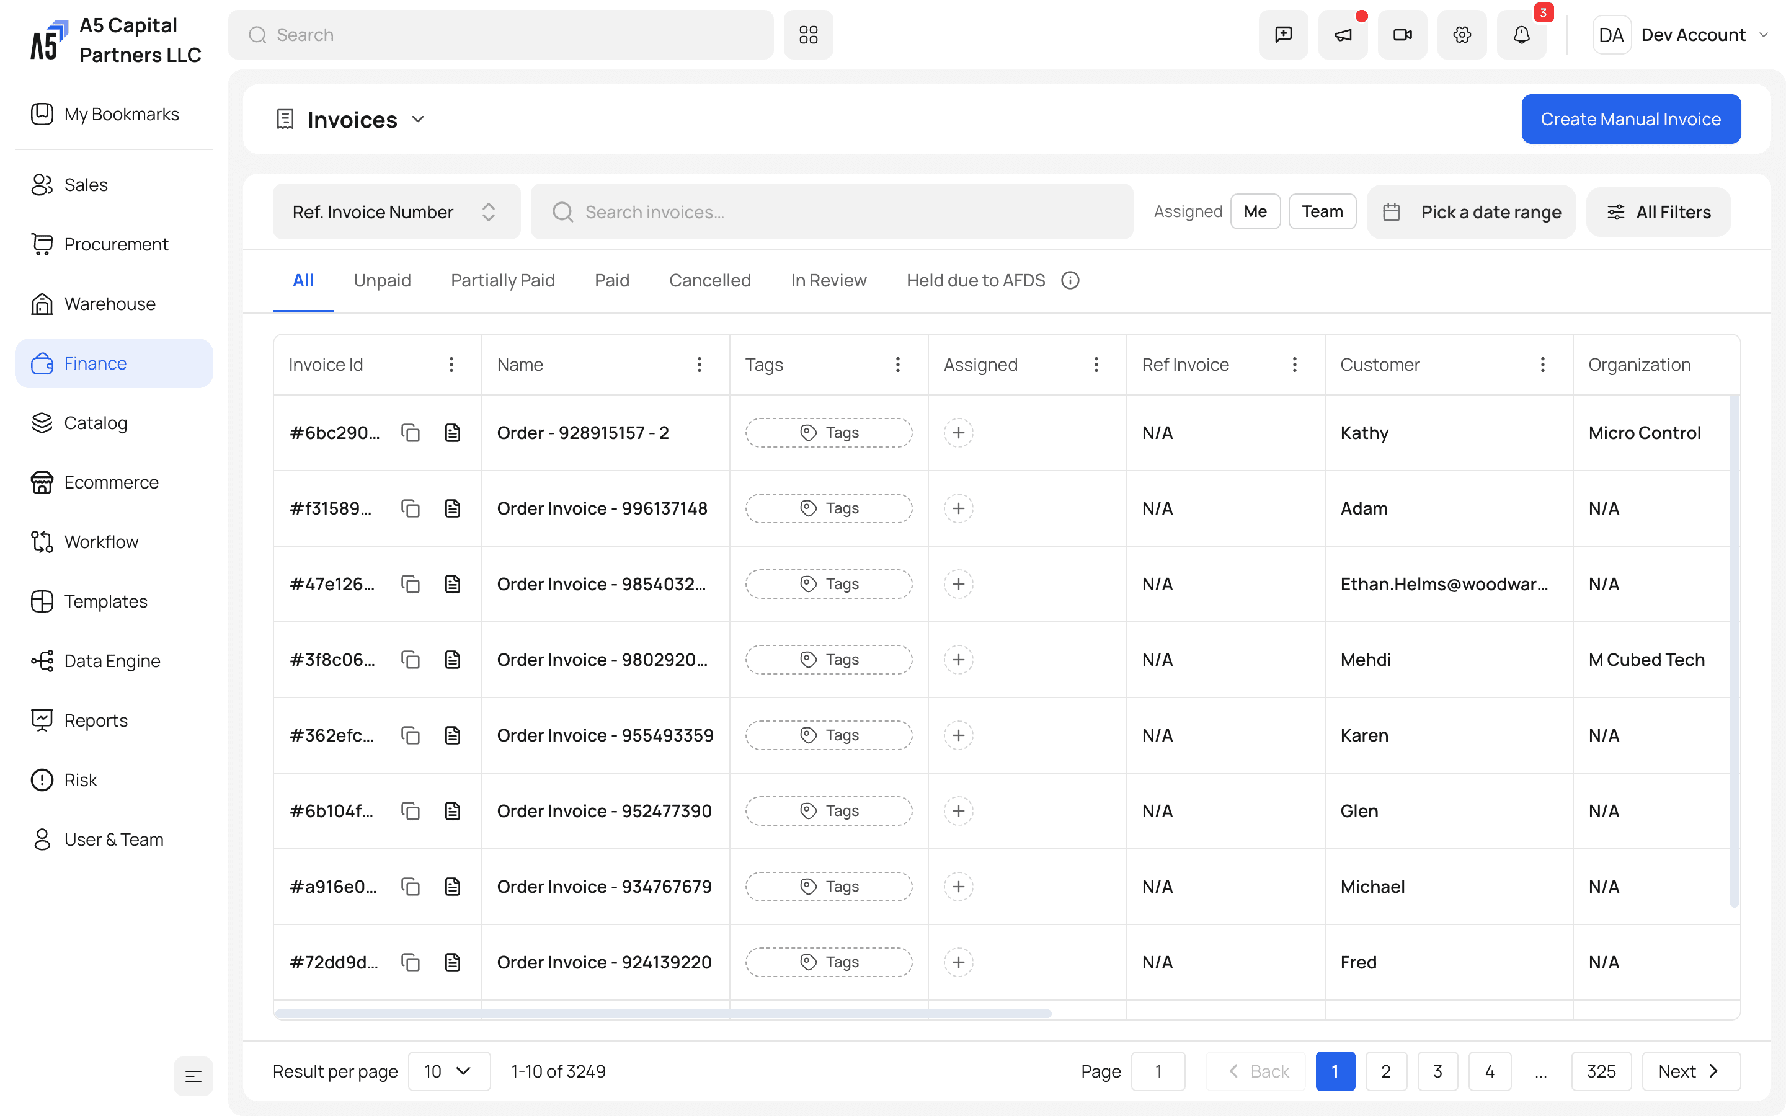Copy invoice ID #47e126

pos(411,584)
